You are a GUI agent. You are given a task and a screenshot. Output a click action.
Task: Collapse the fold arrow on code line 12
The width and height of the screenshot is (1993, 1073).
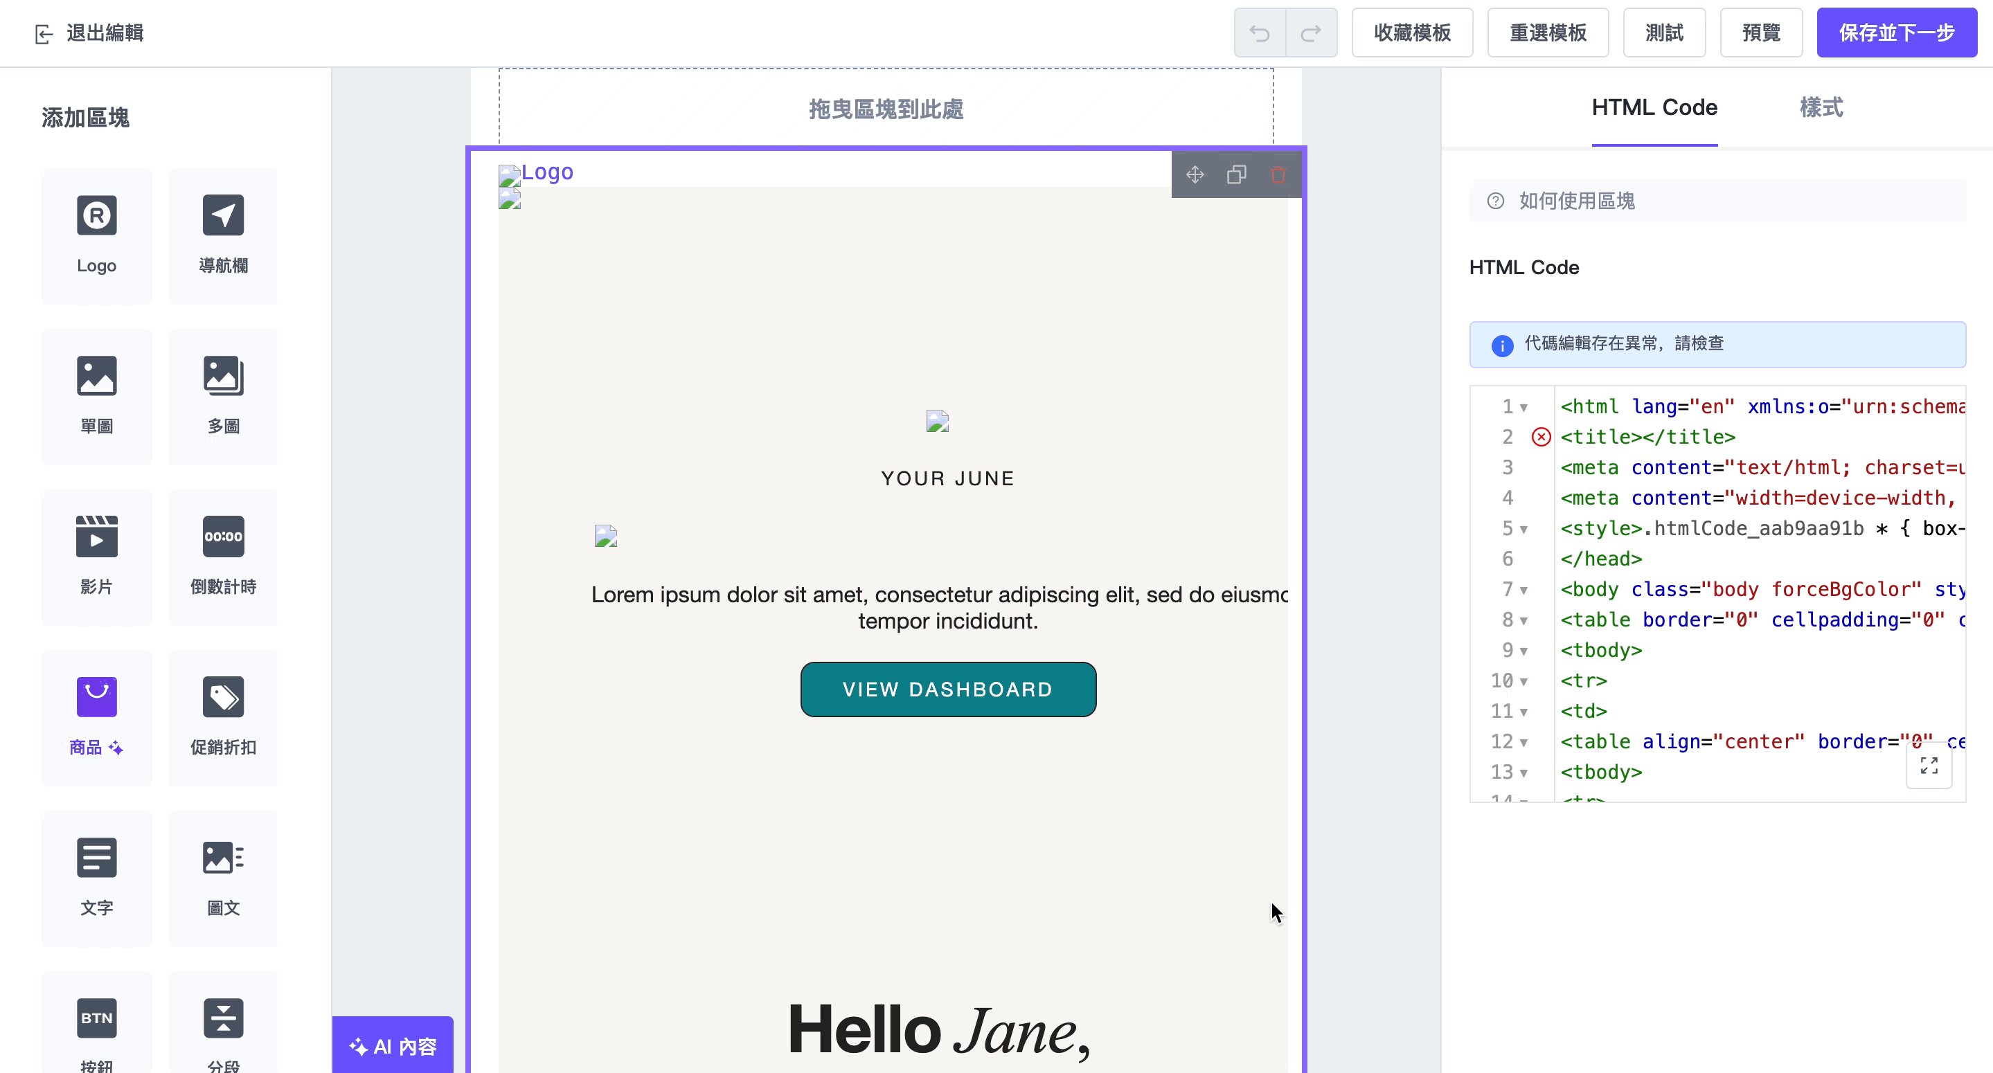(x=1523, y=743)
